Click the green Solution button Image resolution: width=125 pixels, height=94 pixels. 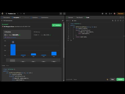point(57,25)
